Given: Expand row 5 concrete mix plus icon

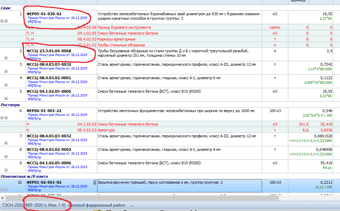Looking at the screenshot, I should [x=6, y=98].
